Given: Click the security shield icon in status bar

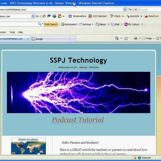Looking at the screenshot, I should click(x=134, y=157).
